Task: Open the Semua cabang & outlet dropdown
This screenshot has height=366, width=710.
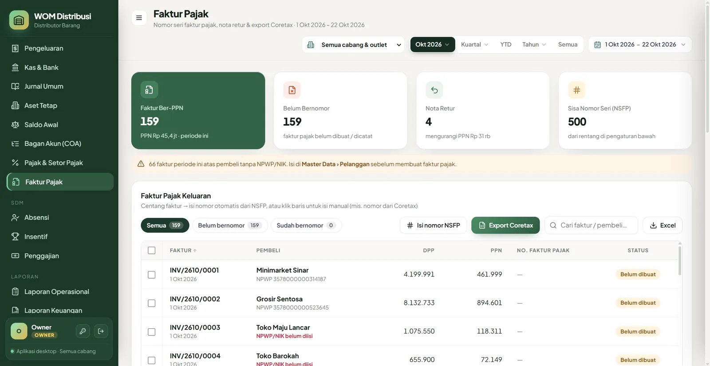Action: pyautogui.click(x=354, y=45)
